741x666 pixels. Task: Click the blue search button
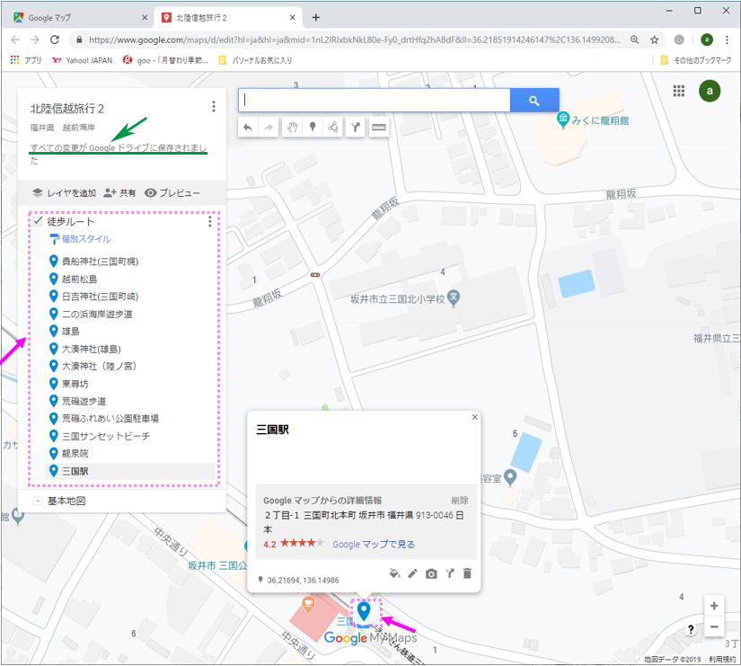coord(534,101)
